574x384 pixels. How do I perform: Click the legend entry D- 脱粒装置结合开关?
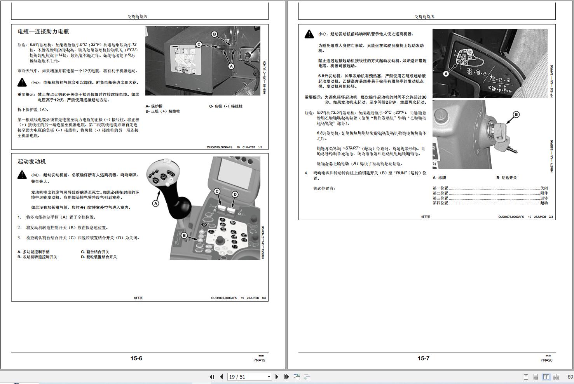click(x=99, y=257)
